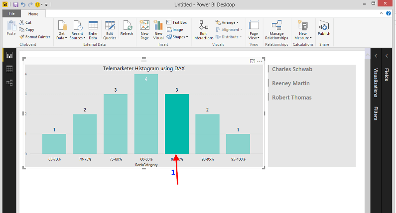
Task: Click Manage Relationships icon
Action: [x=276, y=26]
